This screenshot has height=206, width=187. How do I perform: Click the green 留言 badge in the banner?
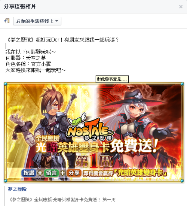[x=51, y=173]
